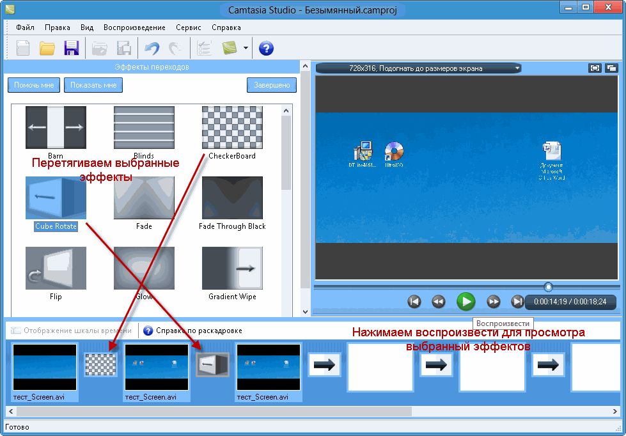This screenshot has height=436, width=626.
Task: Select the Glow transition effect
Action: [144, 269]
